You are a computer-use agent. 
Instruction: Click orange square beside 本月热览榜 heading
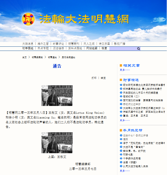121,130
